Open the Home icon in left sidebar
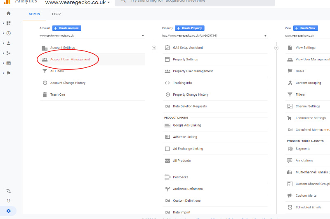Viewport: 330px width, 219px height. 8,14
